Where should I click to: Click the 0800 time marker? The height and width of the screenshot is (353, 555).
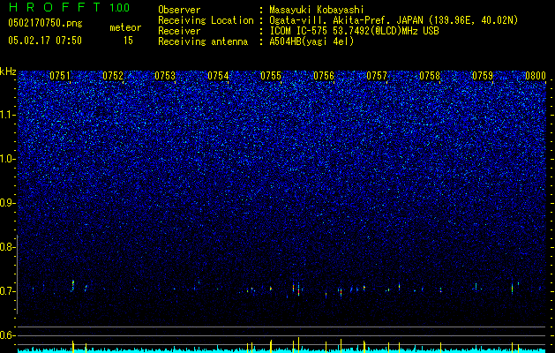pyautogui.click(x=536, y=76)
